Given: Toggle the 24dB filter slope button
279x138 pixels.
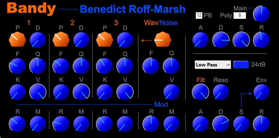Looking at the screenshot, I should tap(241, 65).
